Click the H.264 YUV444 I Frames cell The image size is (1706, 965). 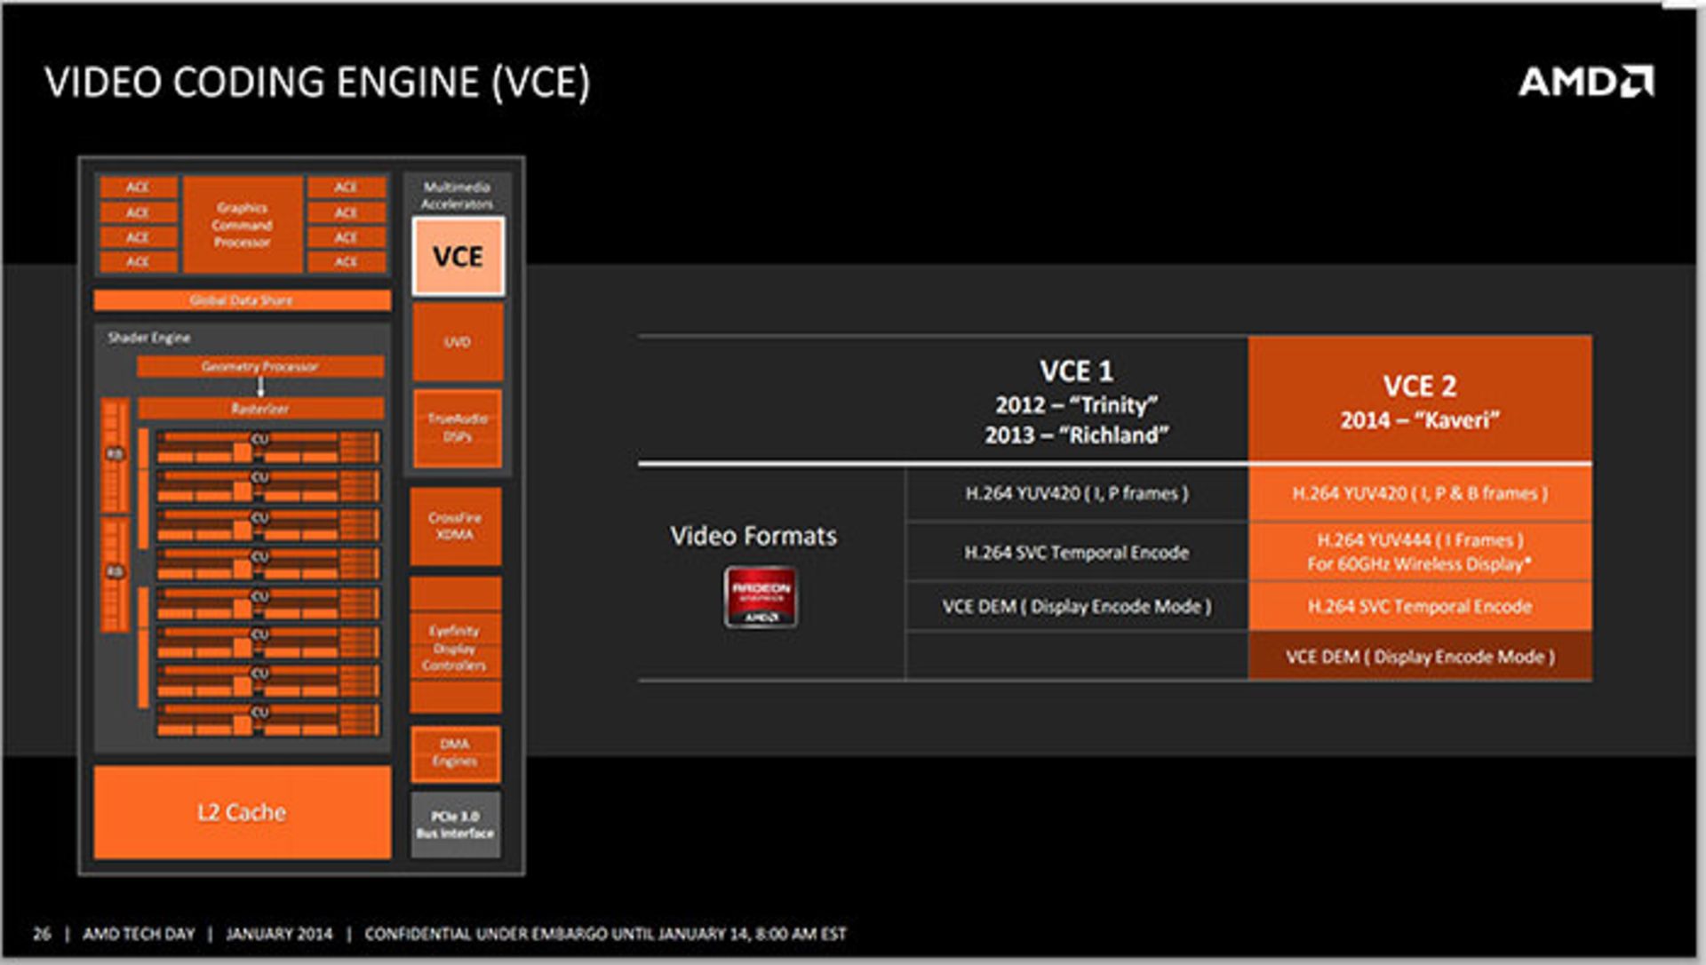(x=1419, y=552)
